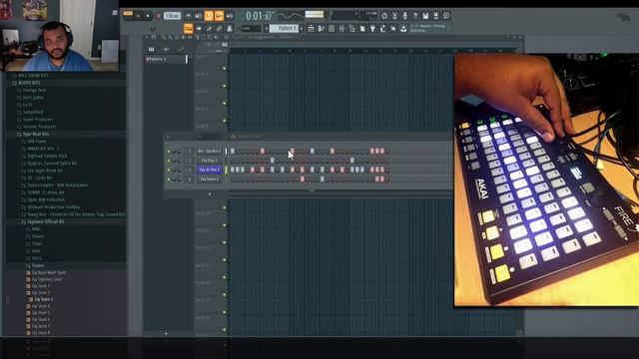Toggle green mute light of playlist Track 1
639x359 pixels.
coord(224,69)
